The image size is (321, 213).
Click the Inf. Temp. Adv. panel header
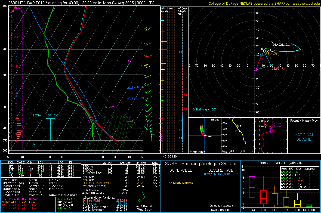(182, 11)
